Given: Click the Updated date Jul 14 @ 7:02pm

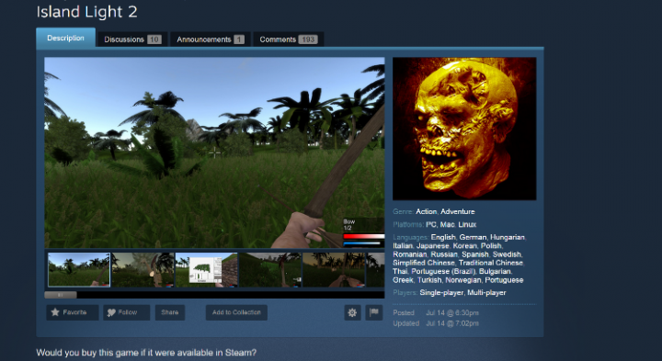Looking at the screenshot, I should coord(452,323).
